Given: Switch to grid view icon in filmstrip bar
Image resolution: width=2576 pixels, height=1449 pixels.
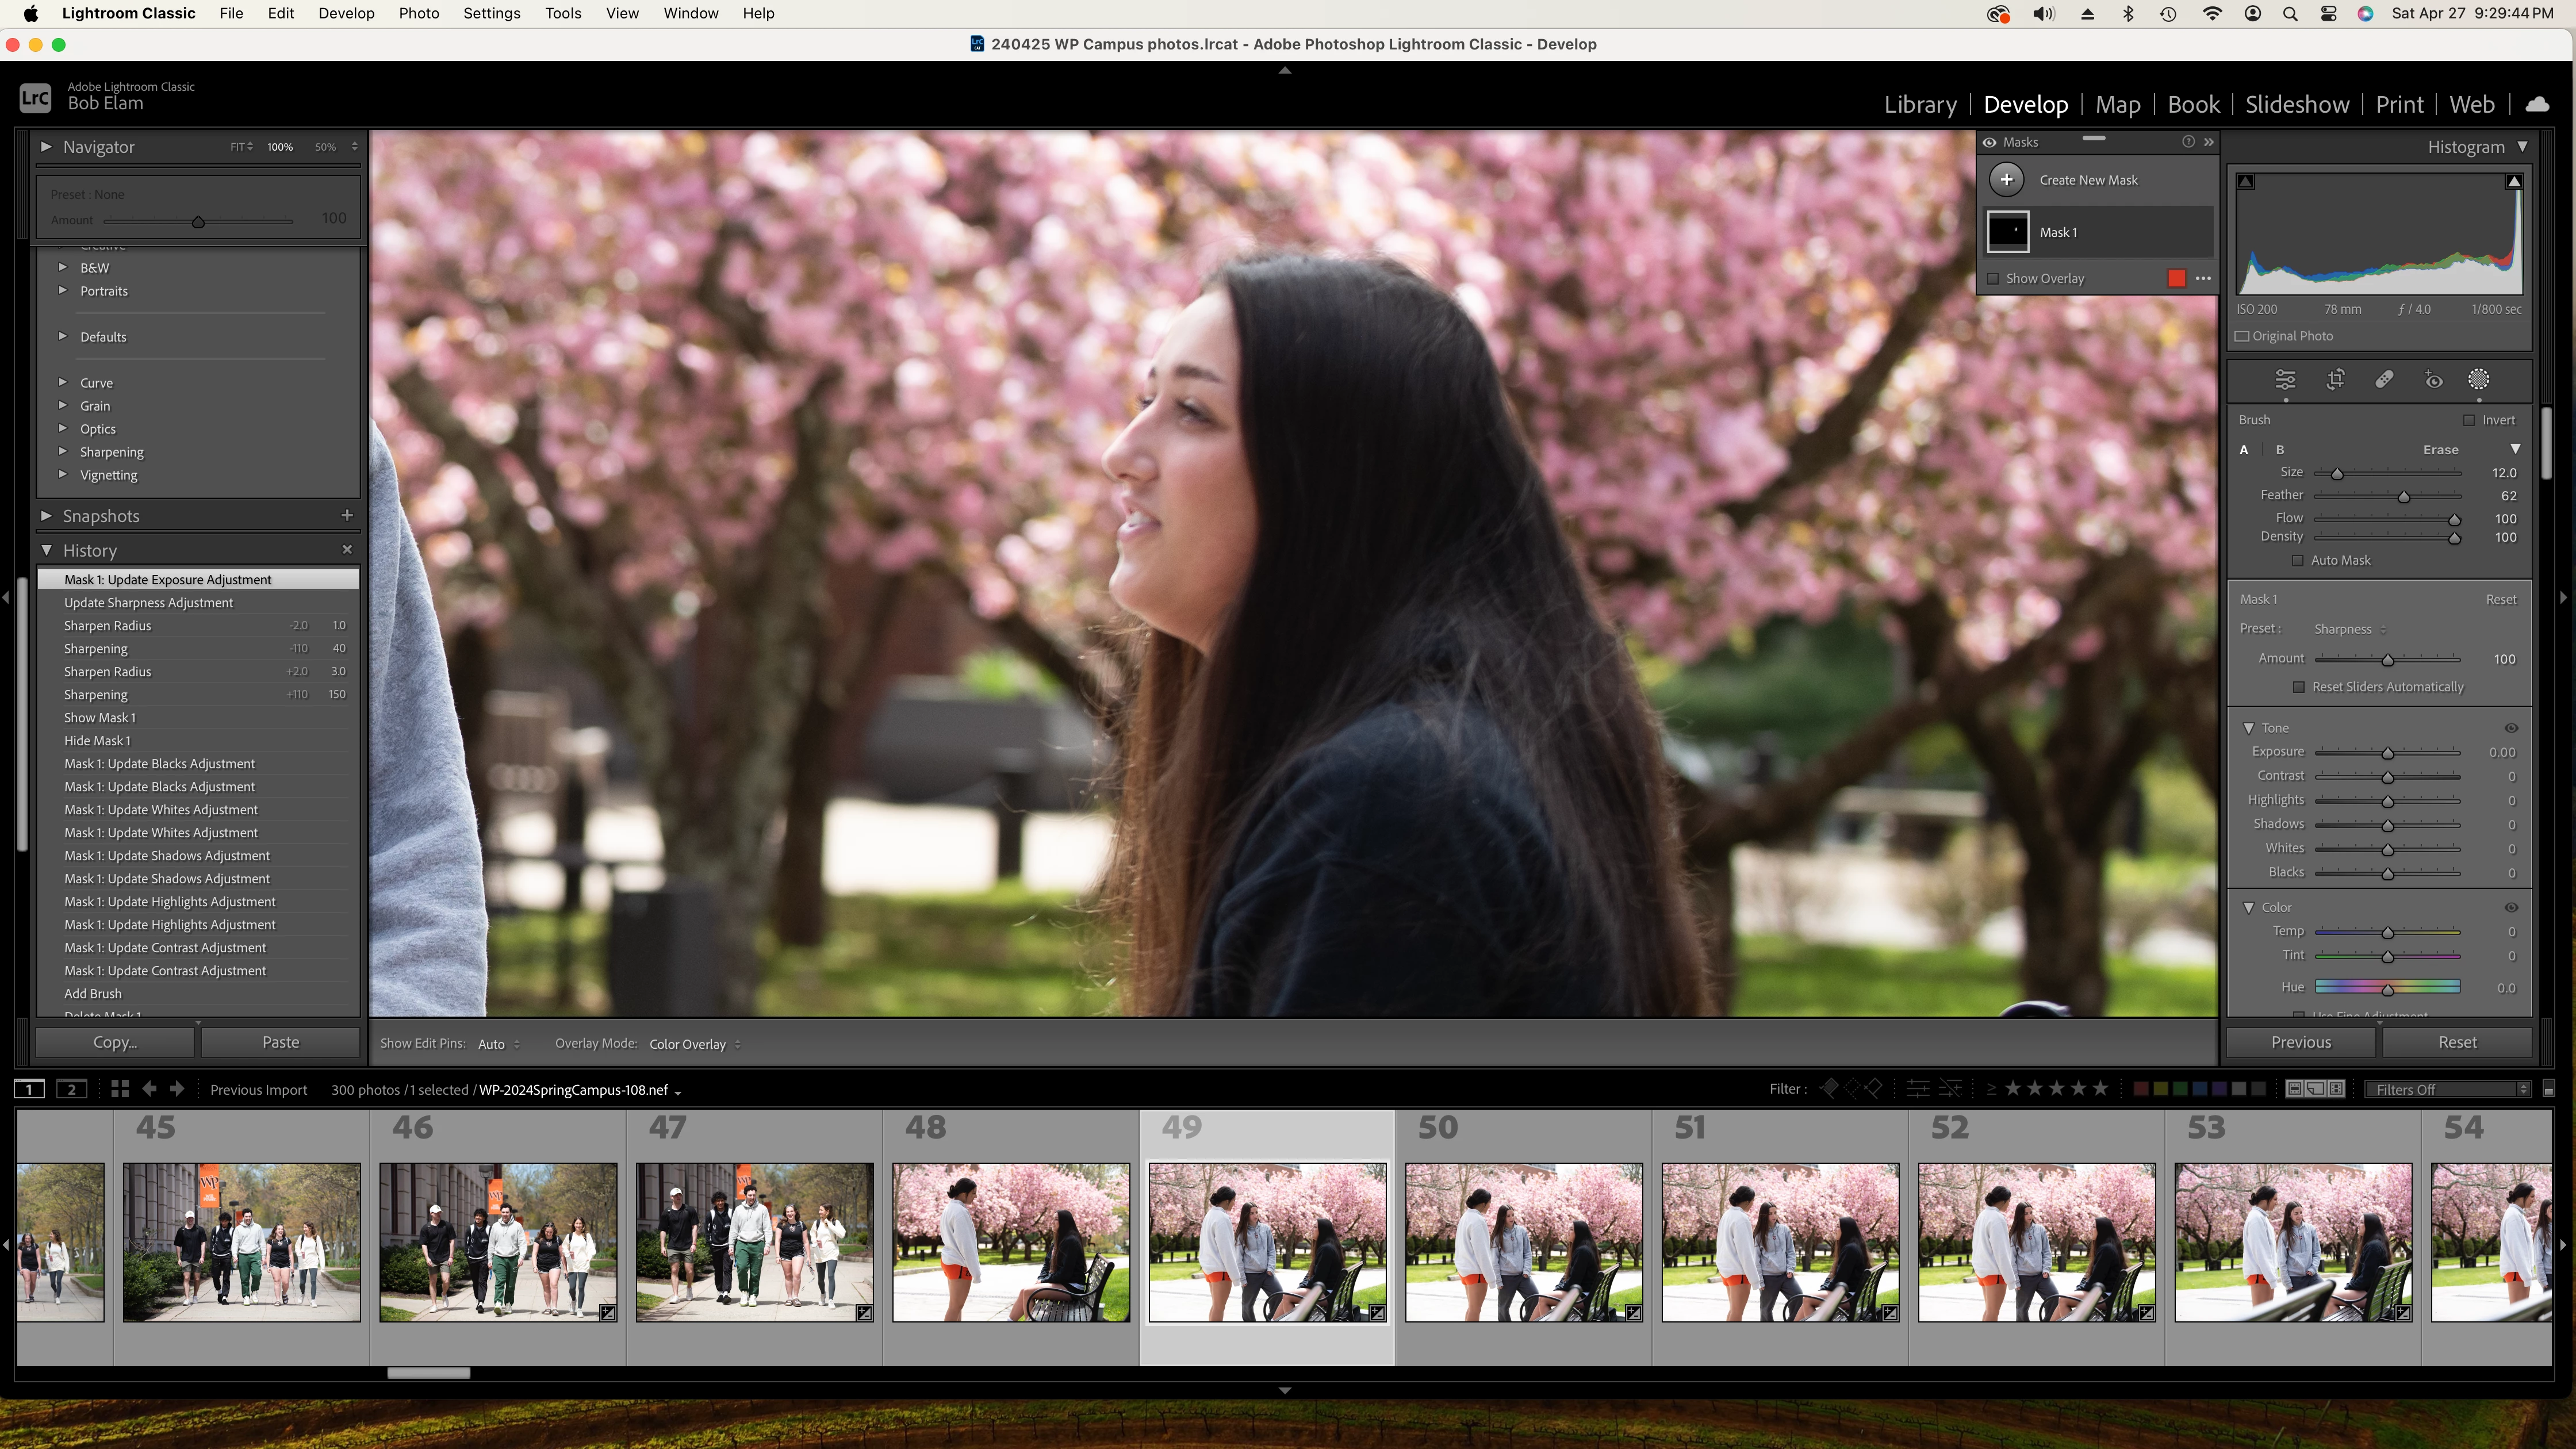Looking at the screenshot, I should pos(120,1089).
